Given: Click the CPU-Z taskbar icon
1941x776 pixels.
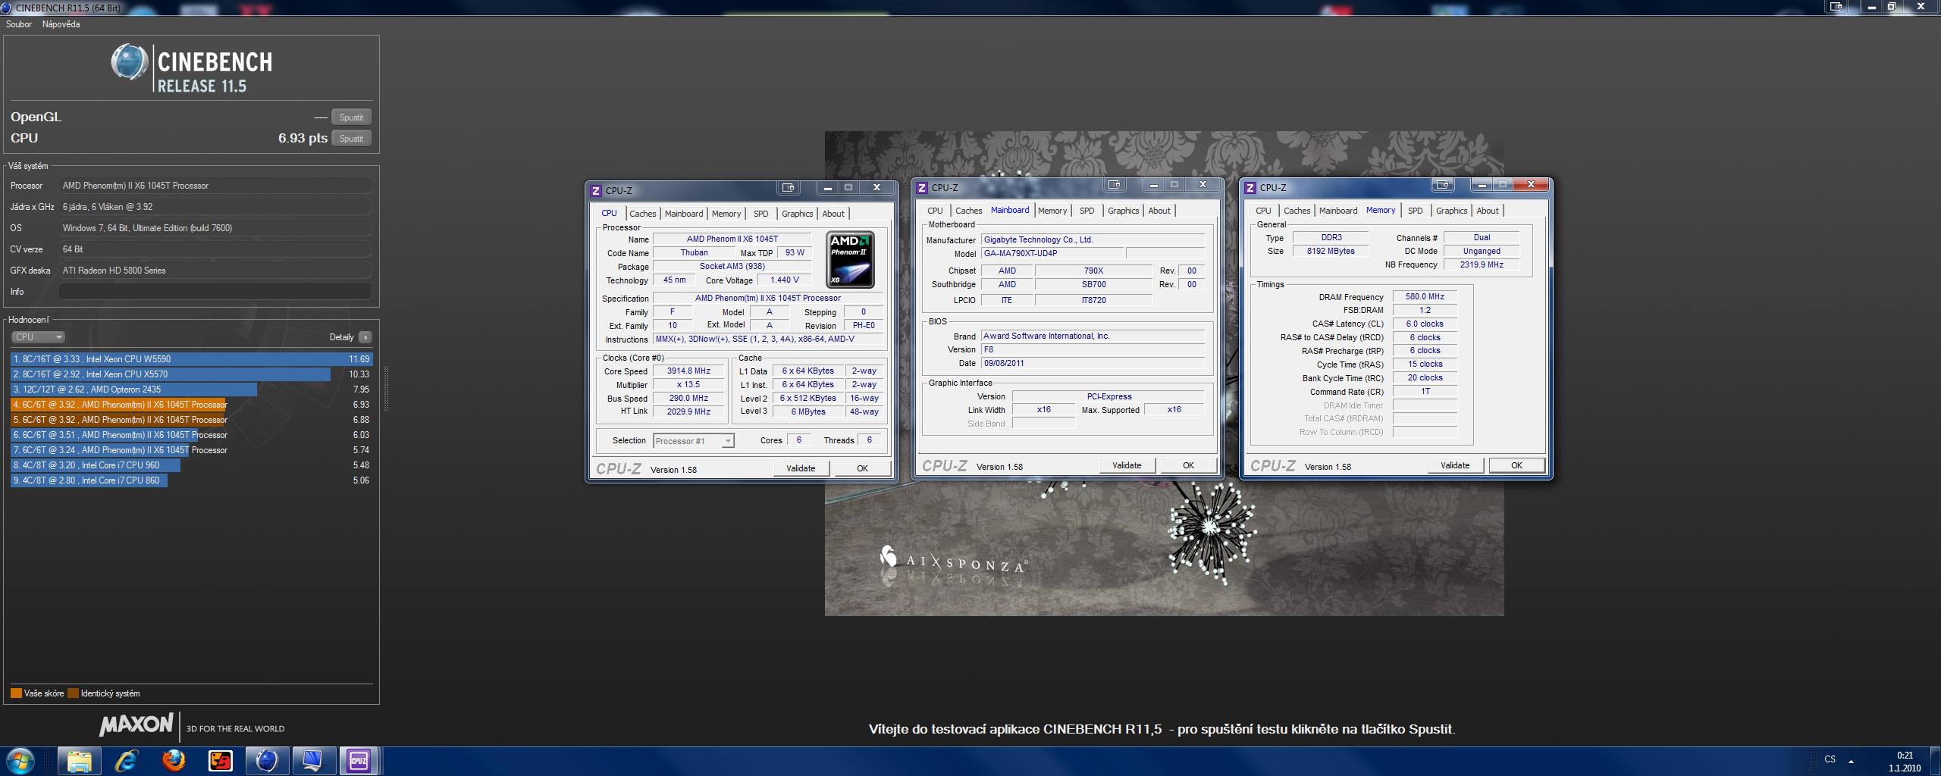Looking at the screenshot, I should click(x=359, y=760).
